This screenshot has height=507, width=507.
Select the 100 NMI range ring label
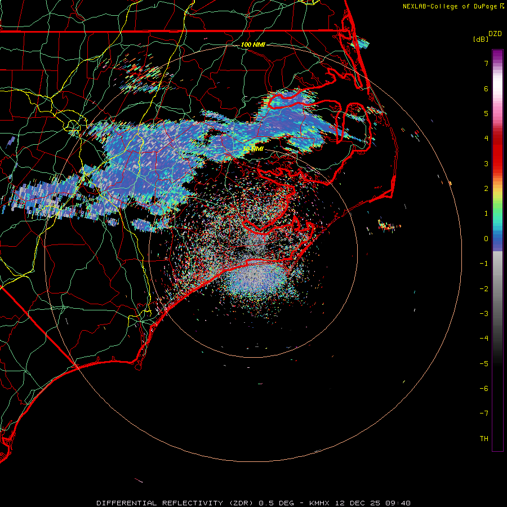tap(253, 45)
